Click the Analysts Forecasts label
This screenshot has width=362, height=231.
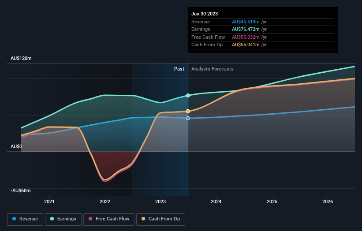pos(213,69)
